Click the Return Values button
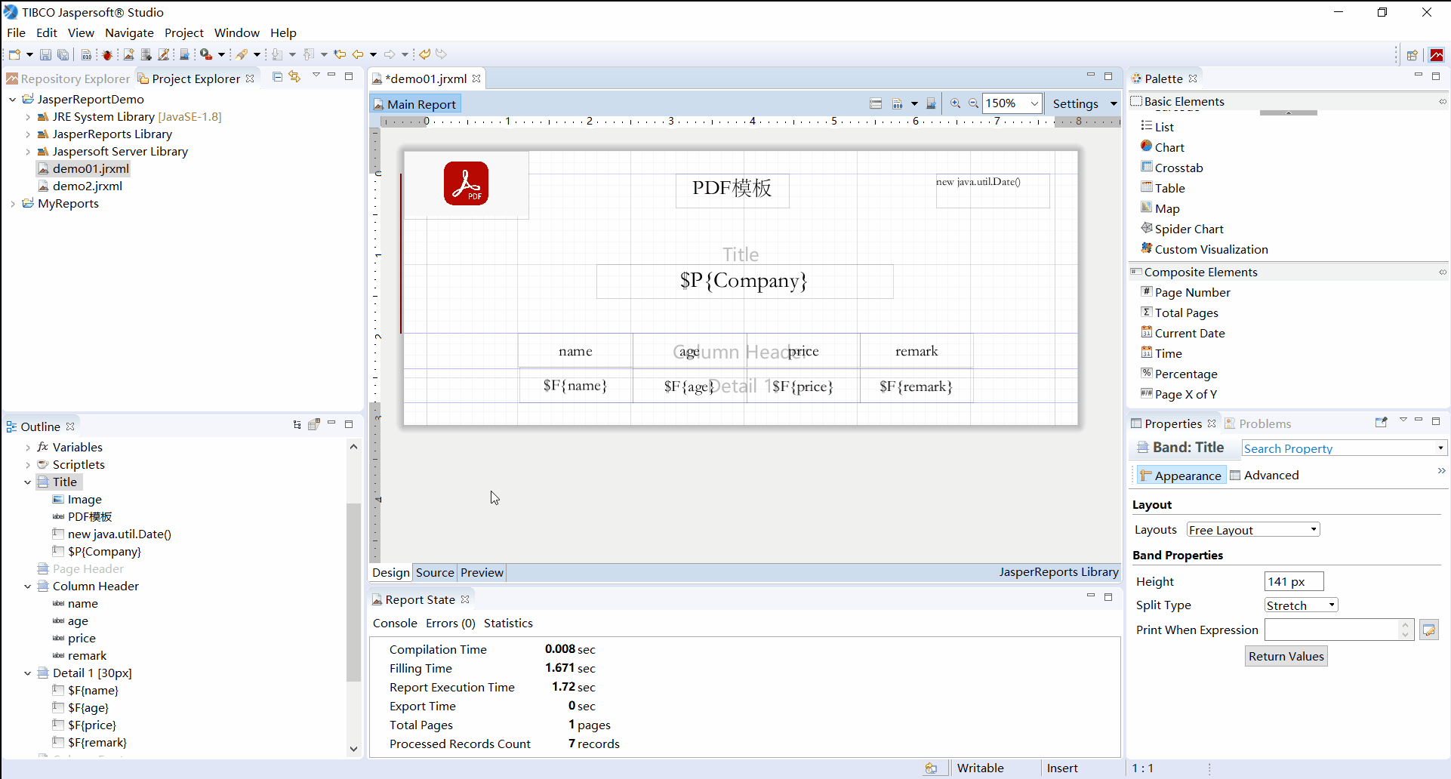Viewport: 1451px width, 779px height. pos(1286,655)
